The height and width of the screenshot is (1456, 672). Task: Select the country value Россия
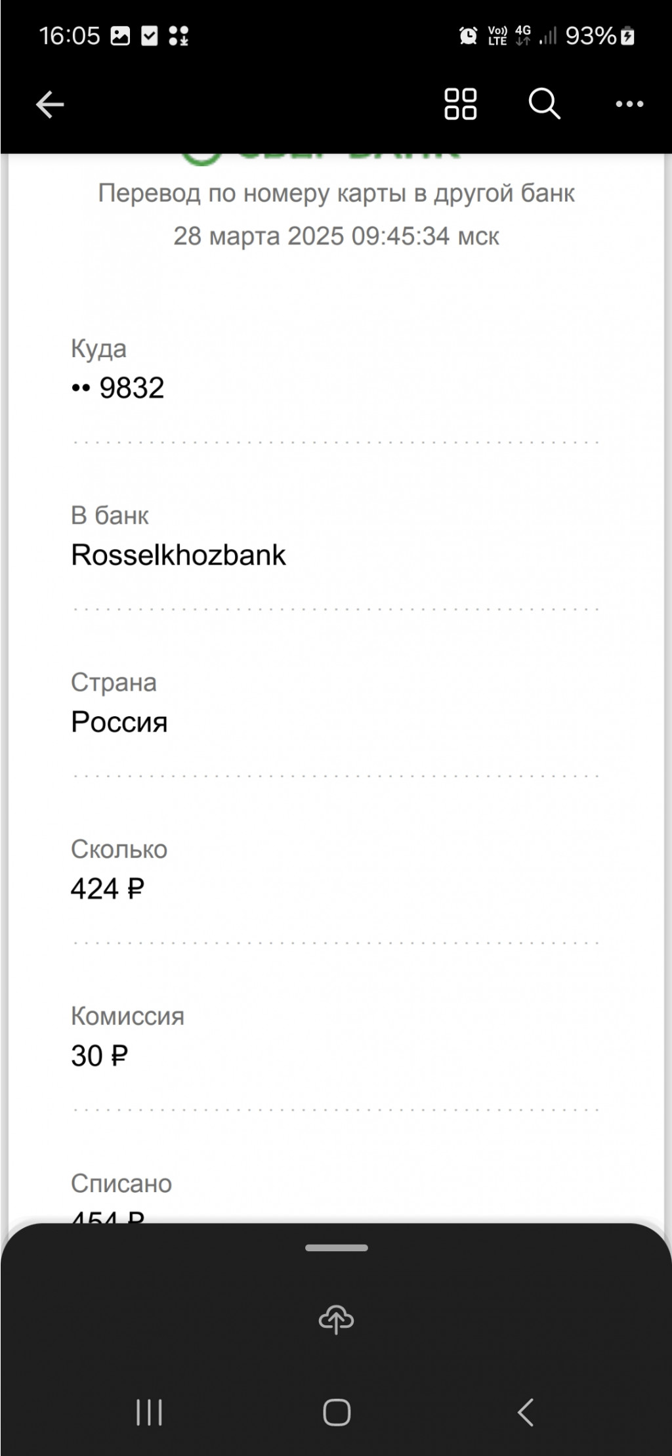click(119, 721)
